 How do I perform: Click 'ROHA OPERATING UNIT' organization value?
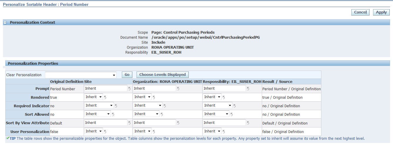(x=173, y=47)
